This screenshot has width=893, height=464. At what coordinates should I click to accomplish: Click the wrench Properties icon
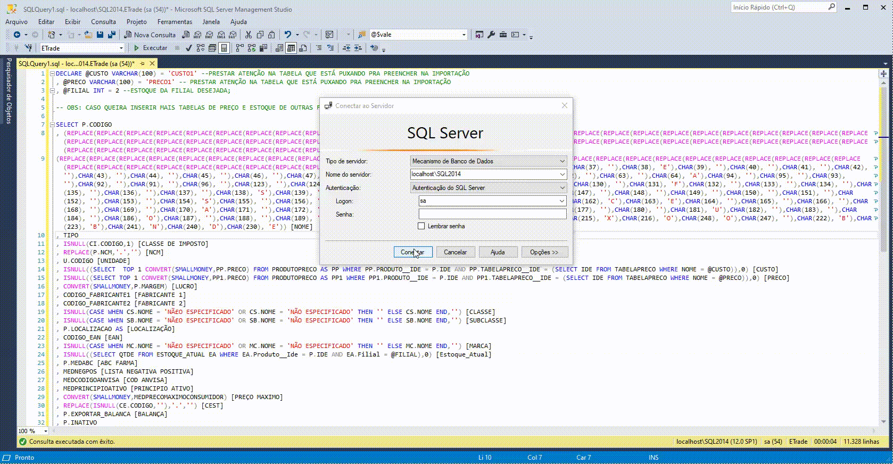tap(491, 35)
